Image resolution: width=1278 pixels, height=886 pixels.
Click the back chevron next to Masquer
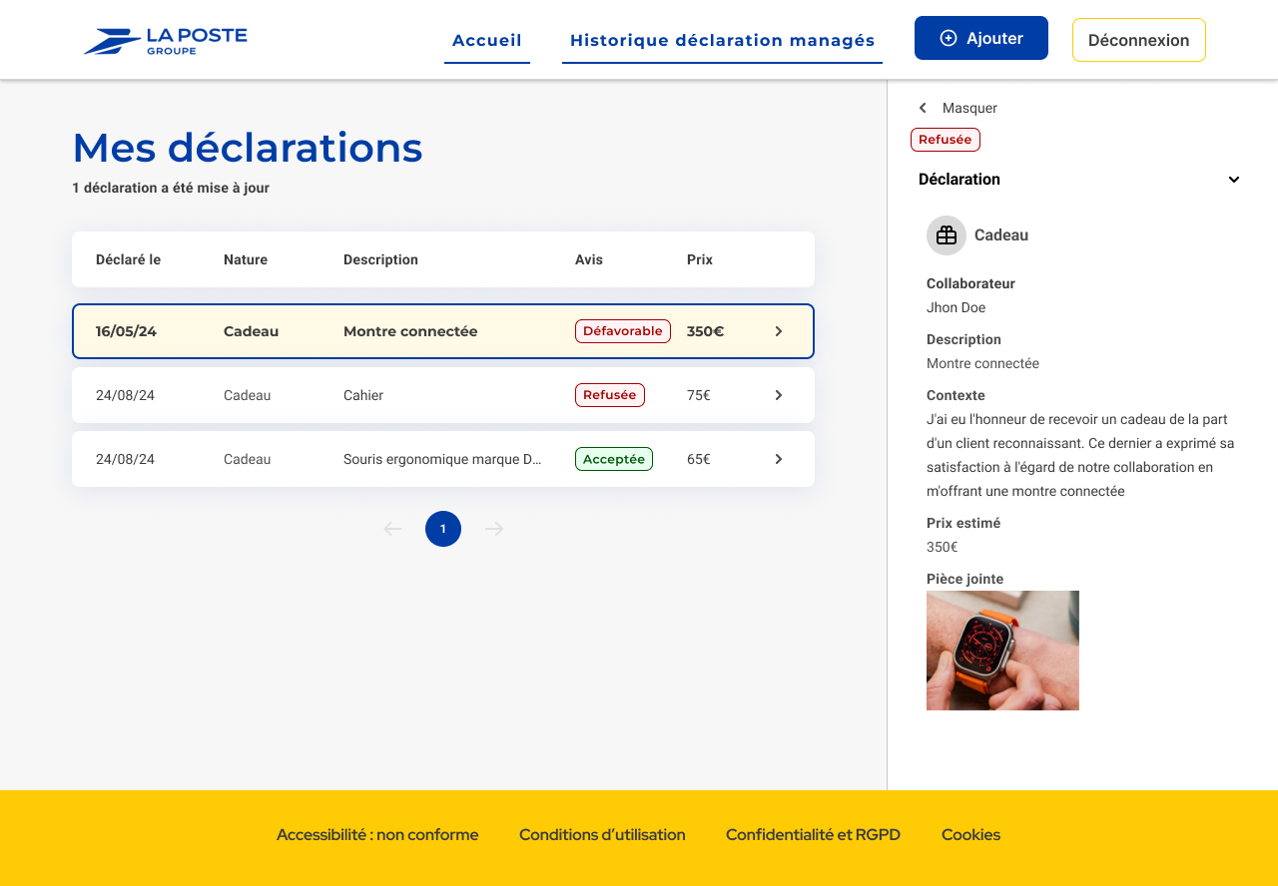923,108
